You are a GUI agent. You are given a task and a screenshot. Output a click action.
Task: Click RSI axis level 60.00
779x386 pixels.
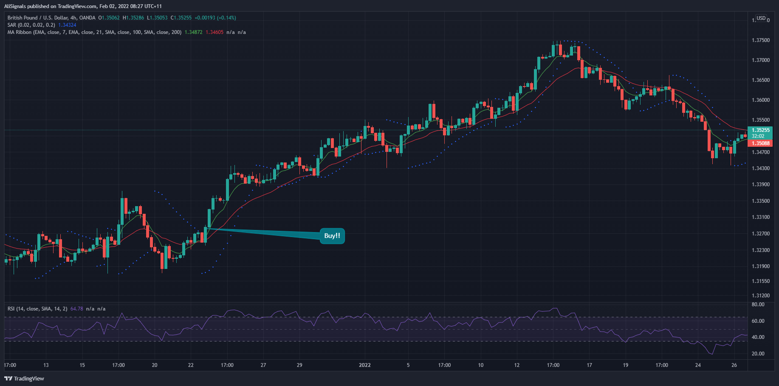(x=758, y=321)
